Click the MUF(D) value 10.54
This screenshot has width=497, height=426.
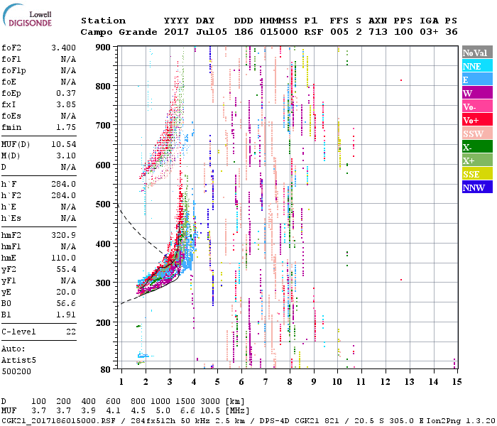point(64,145)
